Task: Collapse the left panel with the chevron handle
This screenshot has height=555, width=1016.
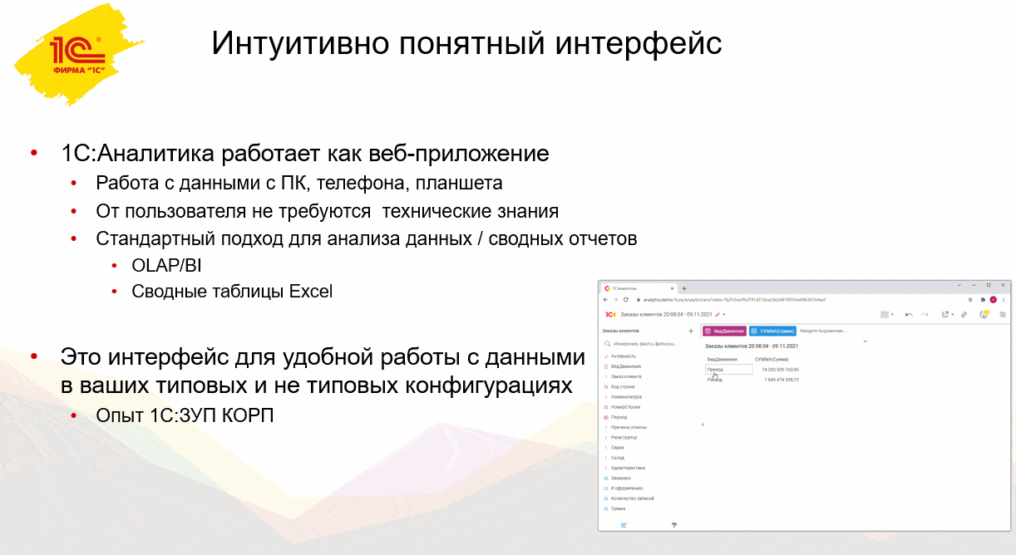Action: coord(703,425)
